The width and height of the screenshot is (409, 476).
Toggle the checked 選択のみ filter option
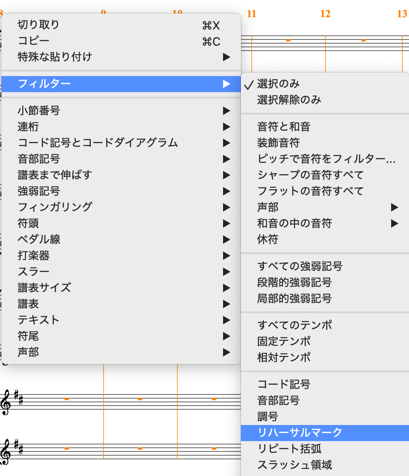pyautogui.click(x=278, y=84)
